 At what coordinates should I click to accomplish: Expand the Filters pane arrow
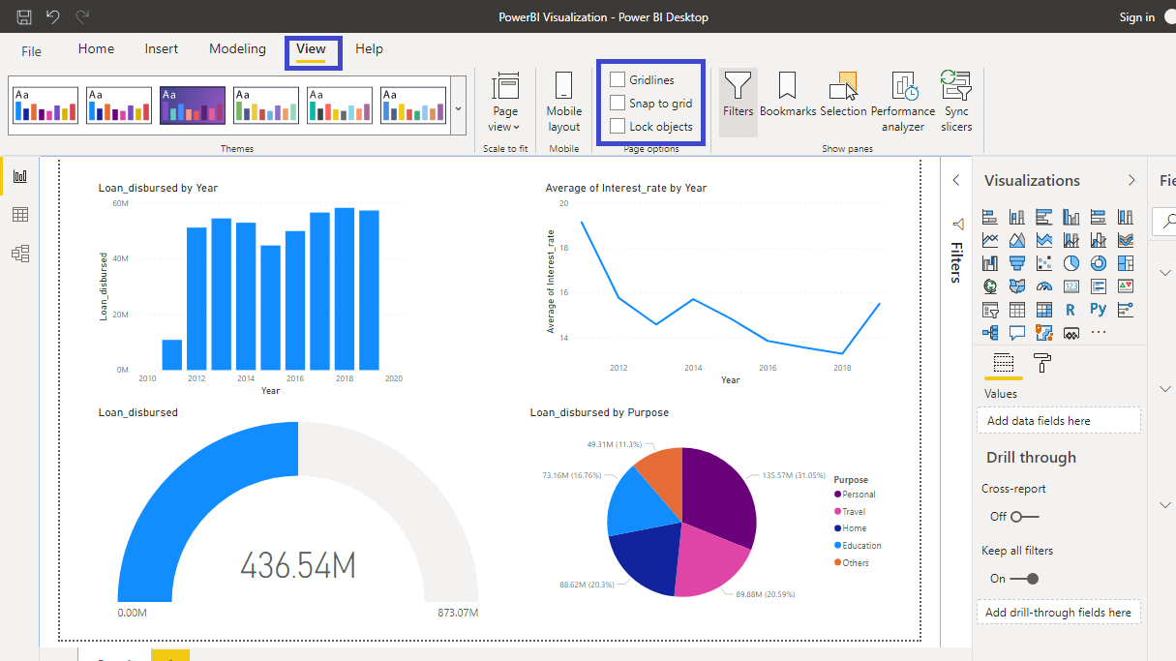click(x=956, y=180)
